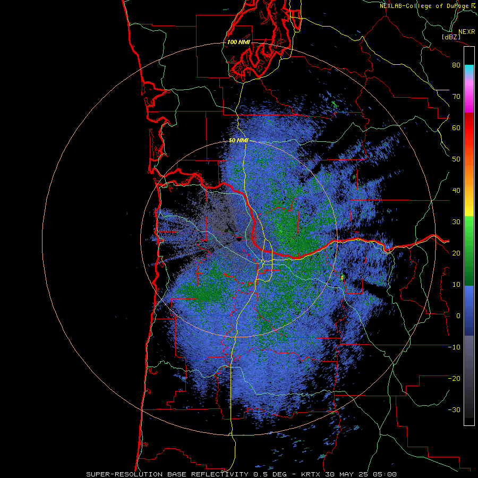Image resolution: width=478 pixels, height=478 pixels.
Task: Click the [dBZ] unit label
Action: (x=451, y=37)
